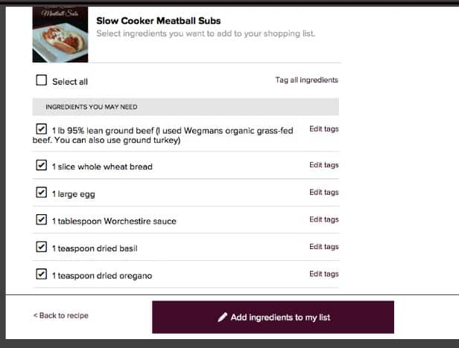Click the Tag all ingredients link
459x348 pixels.
306,80
